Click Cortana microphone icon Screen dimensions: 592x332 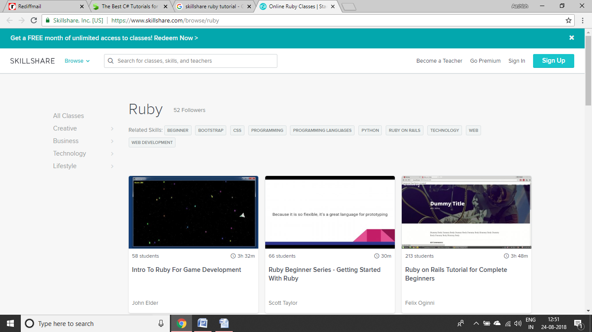click(161, 323)
